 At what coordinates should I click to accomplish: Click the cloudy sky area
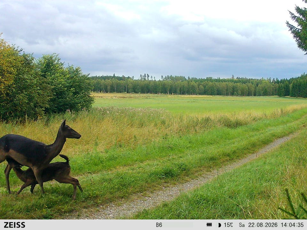coord(153,37)
